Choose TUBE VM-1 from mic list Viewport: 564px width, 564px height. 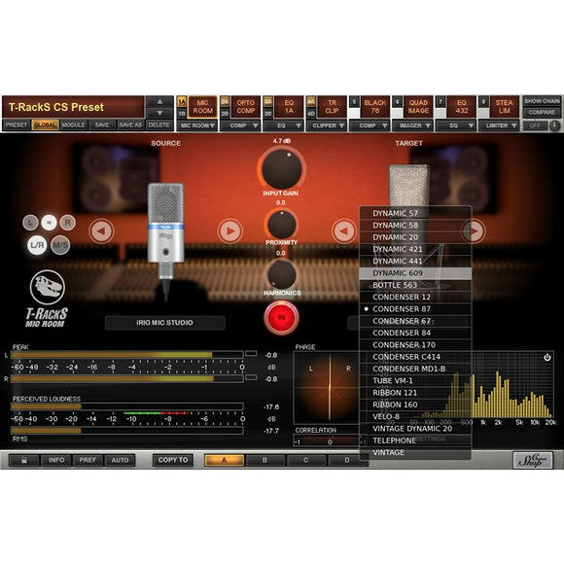[415, 380]
